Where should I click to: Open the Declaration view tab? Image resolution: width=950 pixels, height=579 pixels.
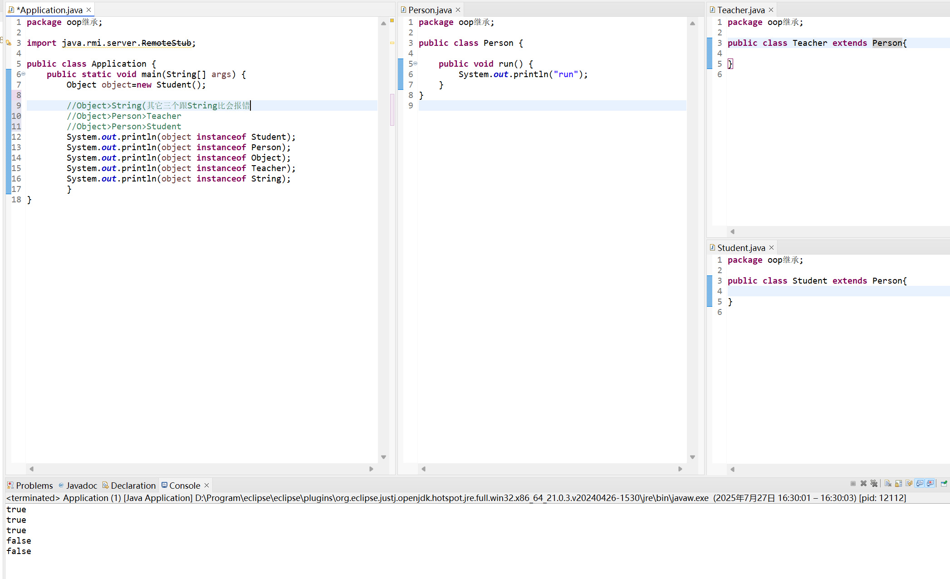[x=129, y=486]
